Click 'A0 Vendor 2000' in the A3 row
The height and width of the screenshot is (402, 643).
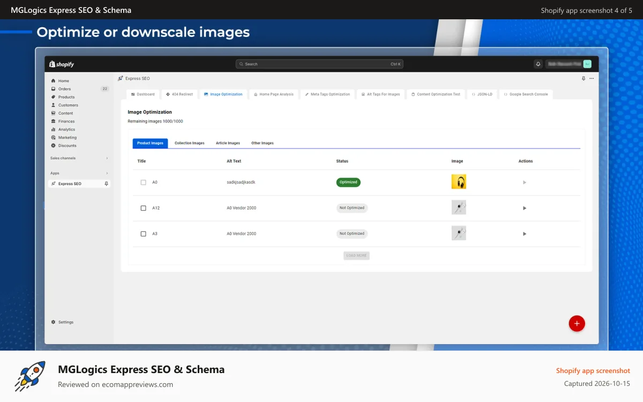click(242, 234)
